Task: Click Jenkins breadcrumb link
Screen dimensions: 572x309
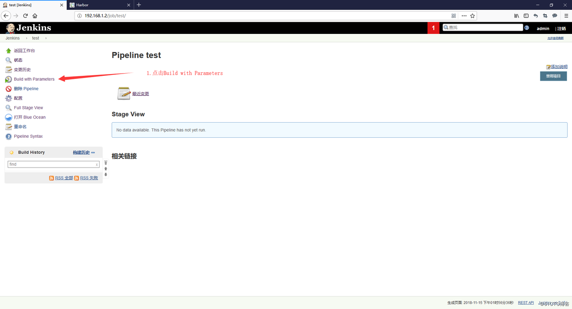Action: [x=13, y=38]
